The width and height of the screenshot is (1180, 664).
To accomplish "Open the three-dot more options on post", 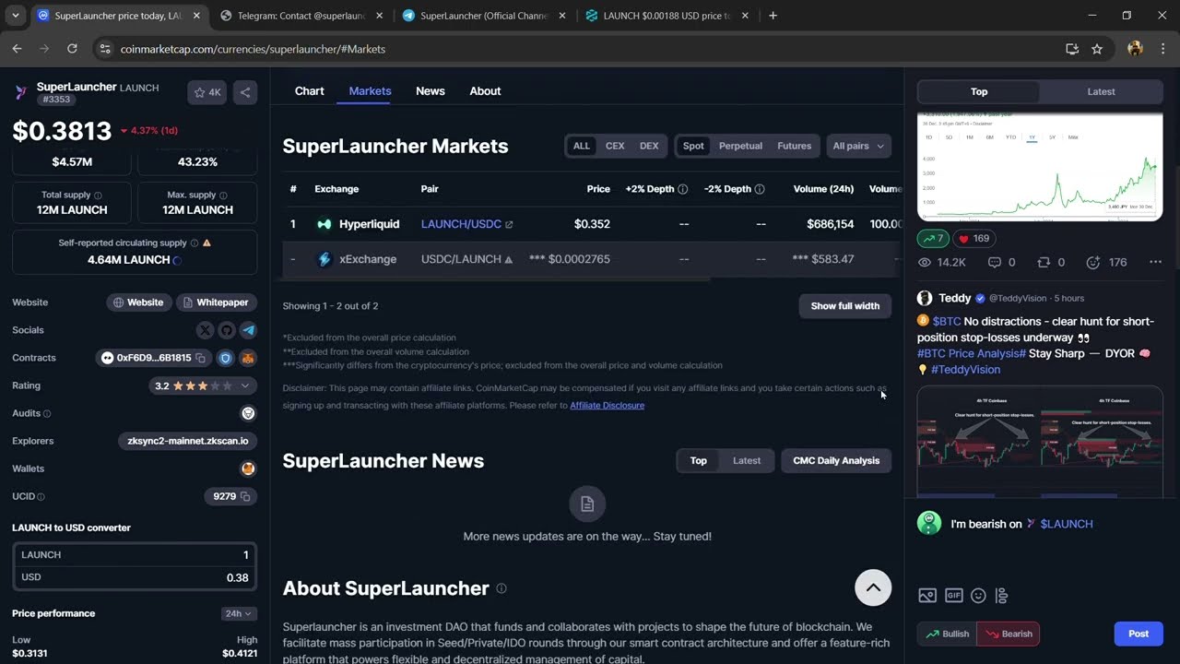I will pos(1155,263).
